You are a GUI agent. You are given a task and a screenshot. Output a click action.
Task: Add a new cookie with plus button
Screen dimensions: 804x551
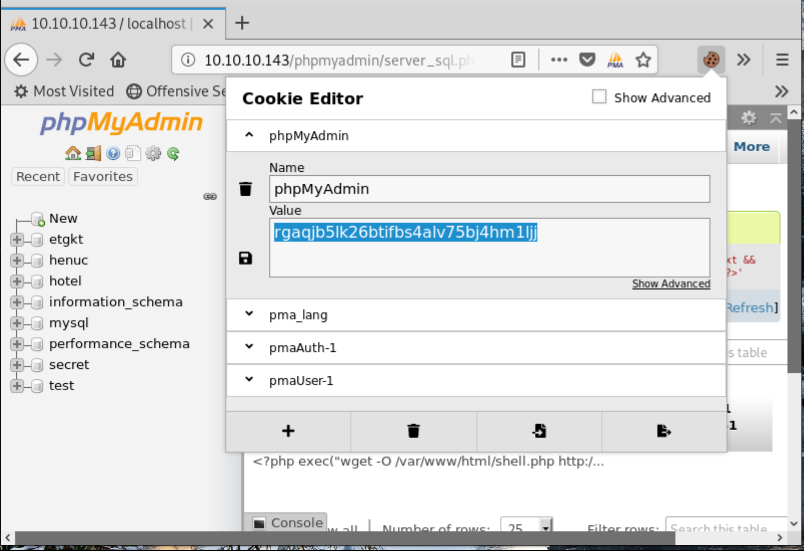click(x=288, y=431)
